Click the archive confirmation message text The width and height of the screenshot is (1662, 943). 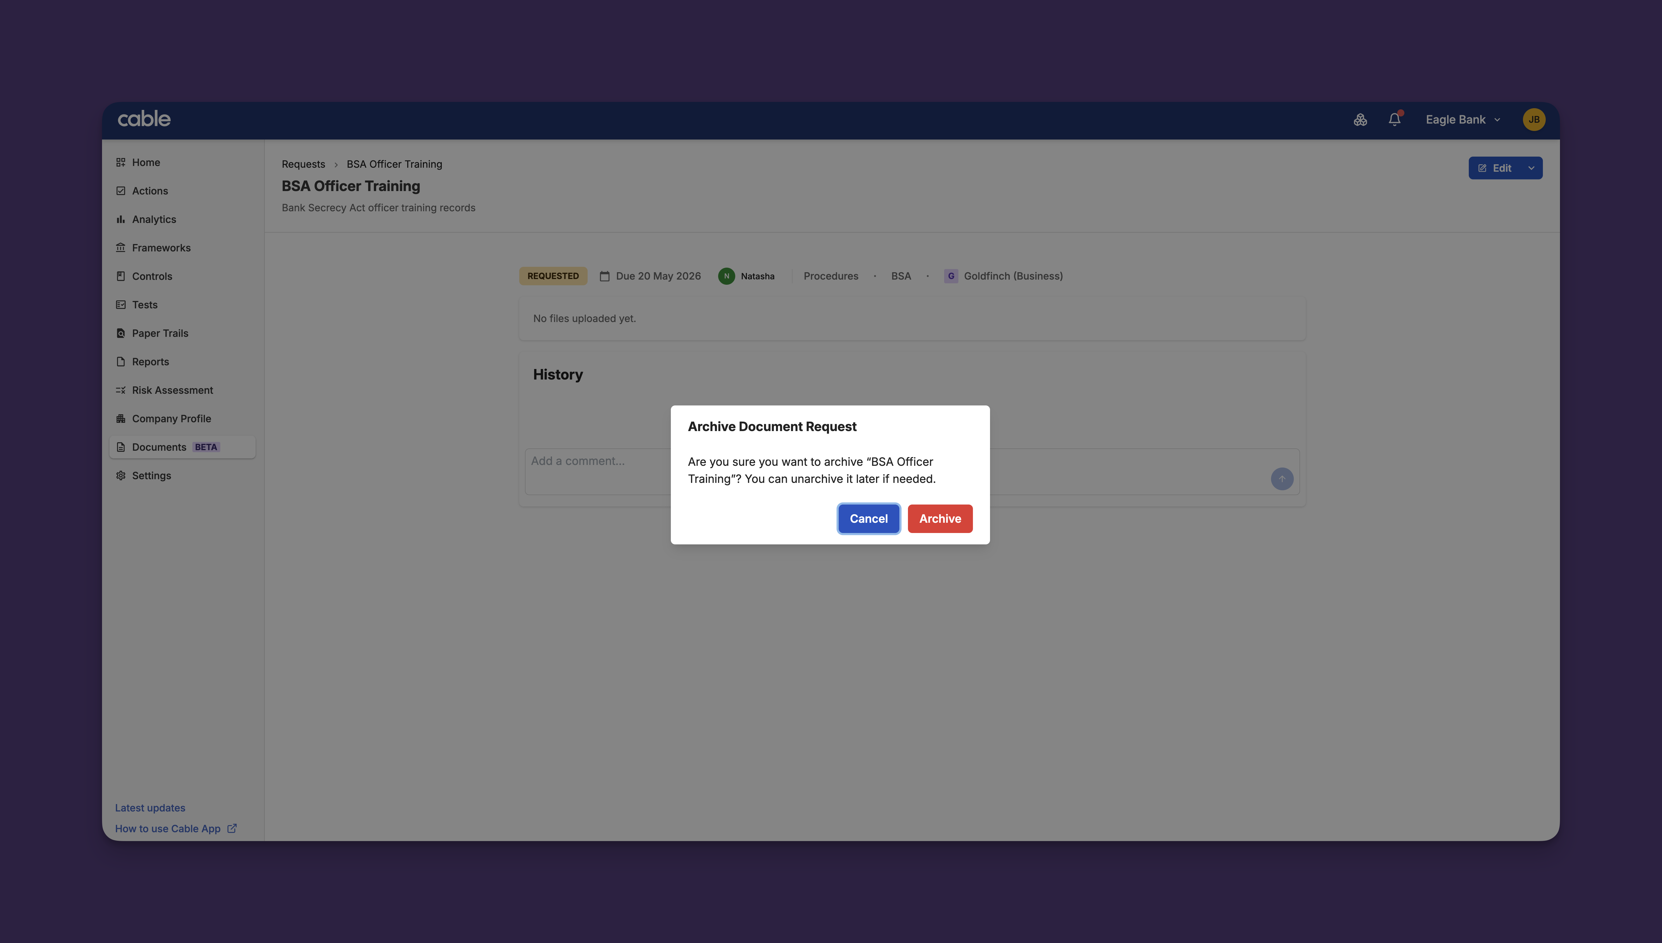tap(812, 470)
